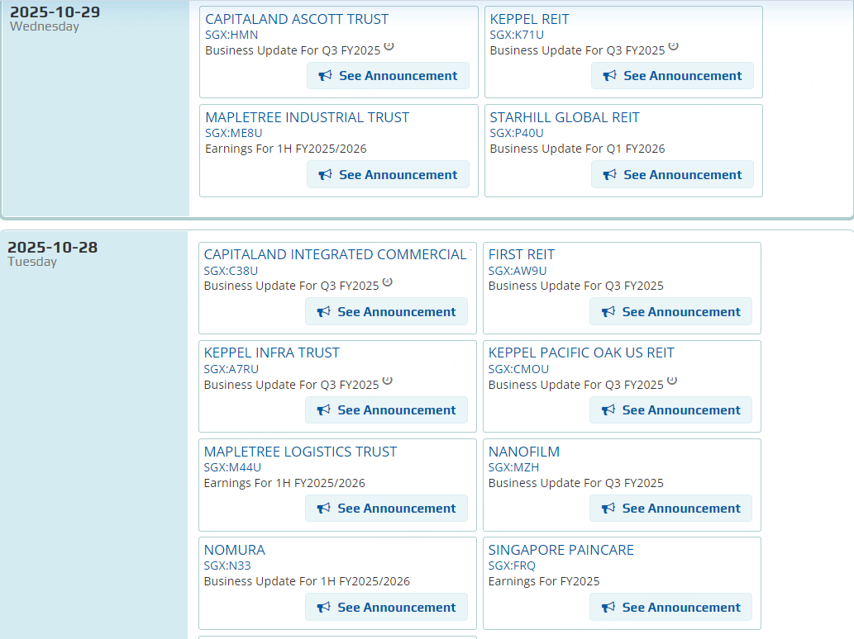Open the KEPPEL REIT company link
The width and height of the screenshot is (854, 639).
point(529,19)
